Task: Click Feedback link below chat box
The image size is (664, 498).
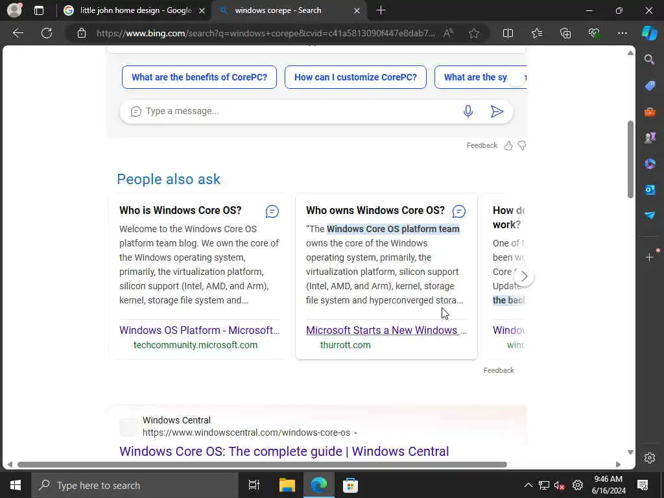Action: [x=482, y=145]
